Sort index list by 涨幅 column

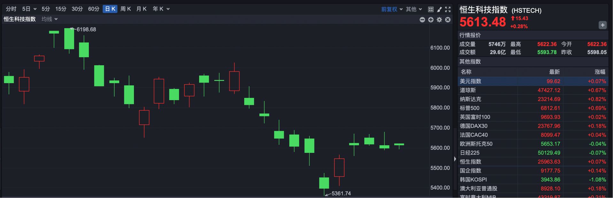(x=600, y=72)
